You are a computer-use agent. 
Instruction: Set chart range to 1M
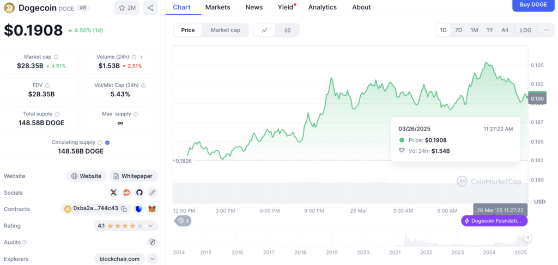click(474, 30)
